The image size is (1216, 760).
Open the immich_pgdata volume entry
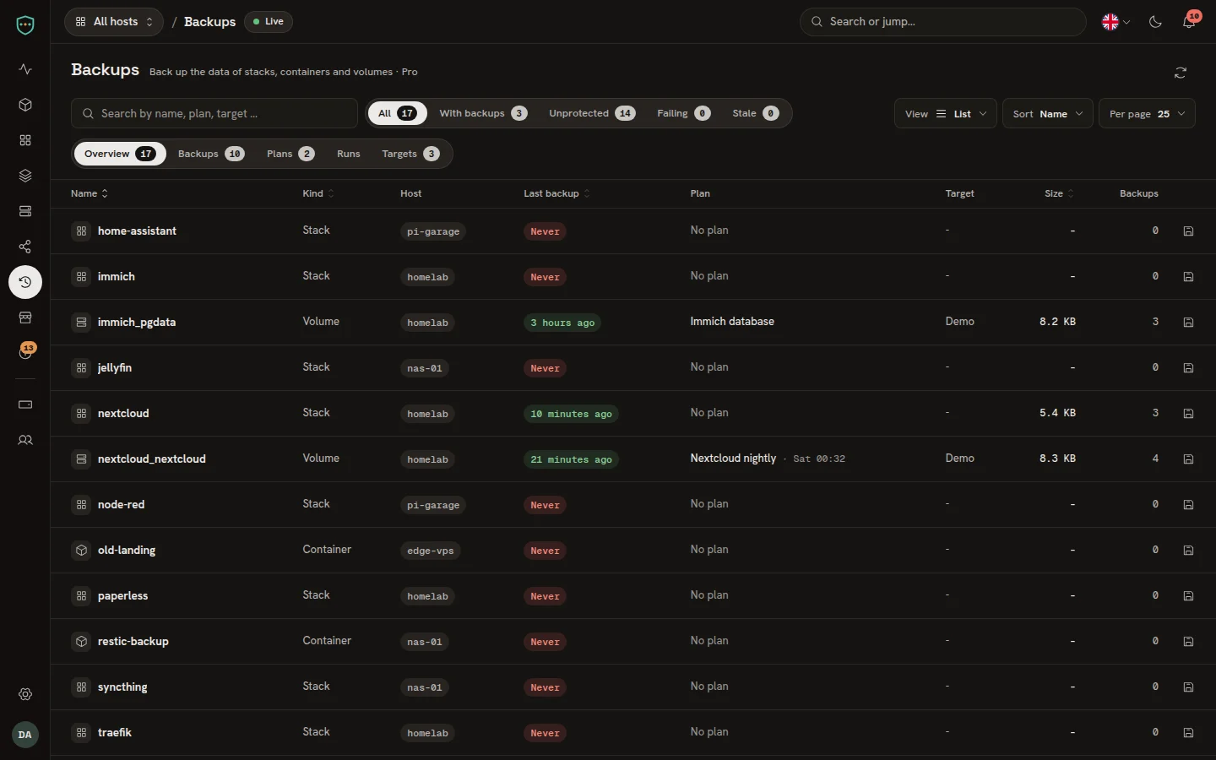coord(137,323)
